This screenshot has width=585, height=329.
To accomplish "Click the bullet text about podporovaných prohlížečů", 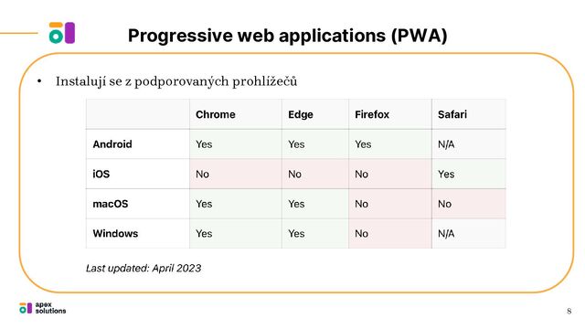I will click(x=176, y=81).
